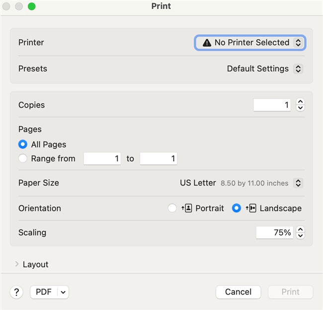The width and height of the screenshot is (323, 310).
Task: Click the Scaling percentage field
Action: (x=274, y=232)
